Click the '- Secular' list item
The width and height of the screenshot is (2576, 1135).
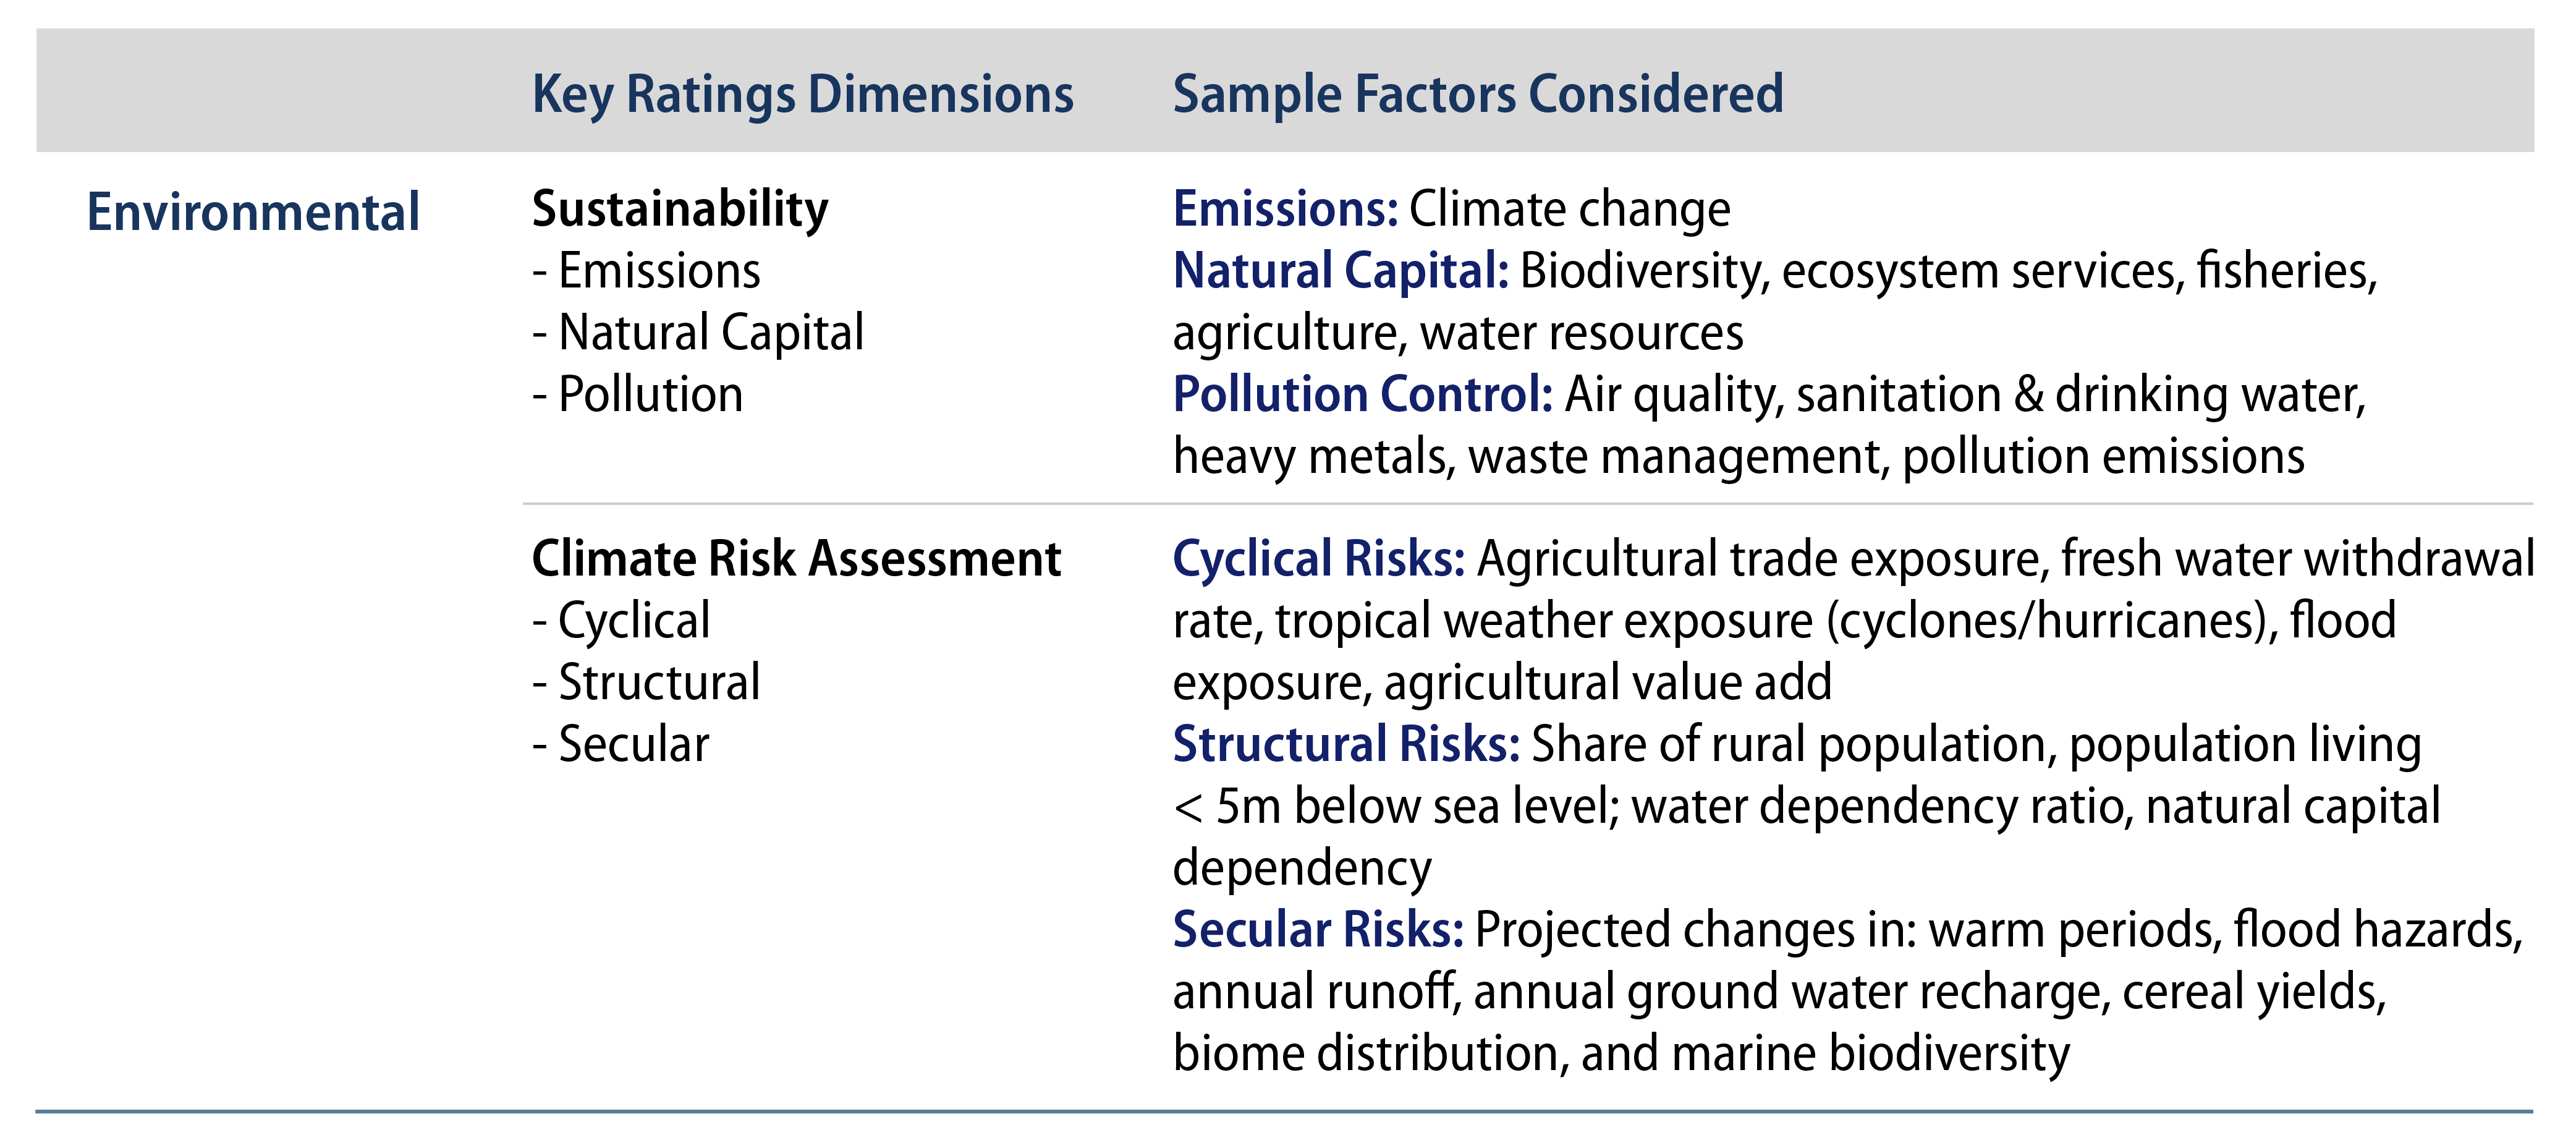coord(621,745)
